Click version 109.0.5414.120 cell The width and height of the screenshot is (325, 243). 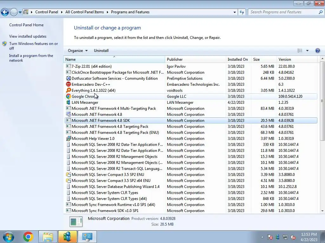(290, 97)
